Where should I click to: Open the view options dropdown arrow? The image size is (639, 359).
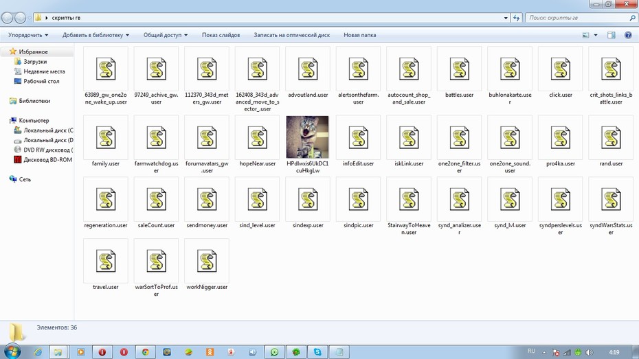596,35
